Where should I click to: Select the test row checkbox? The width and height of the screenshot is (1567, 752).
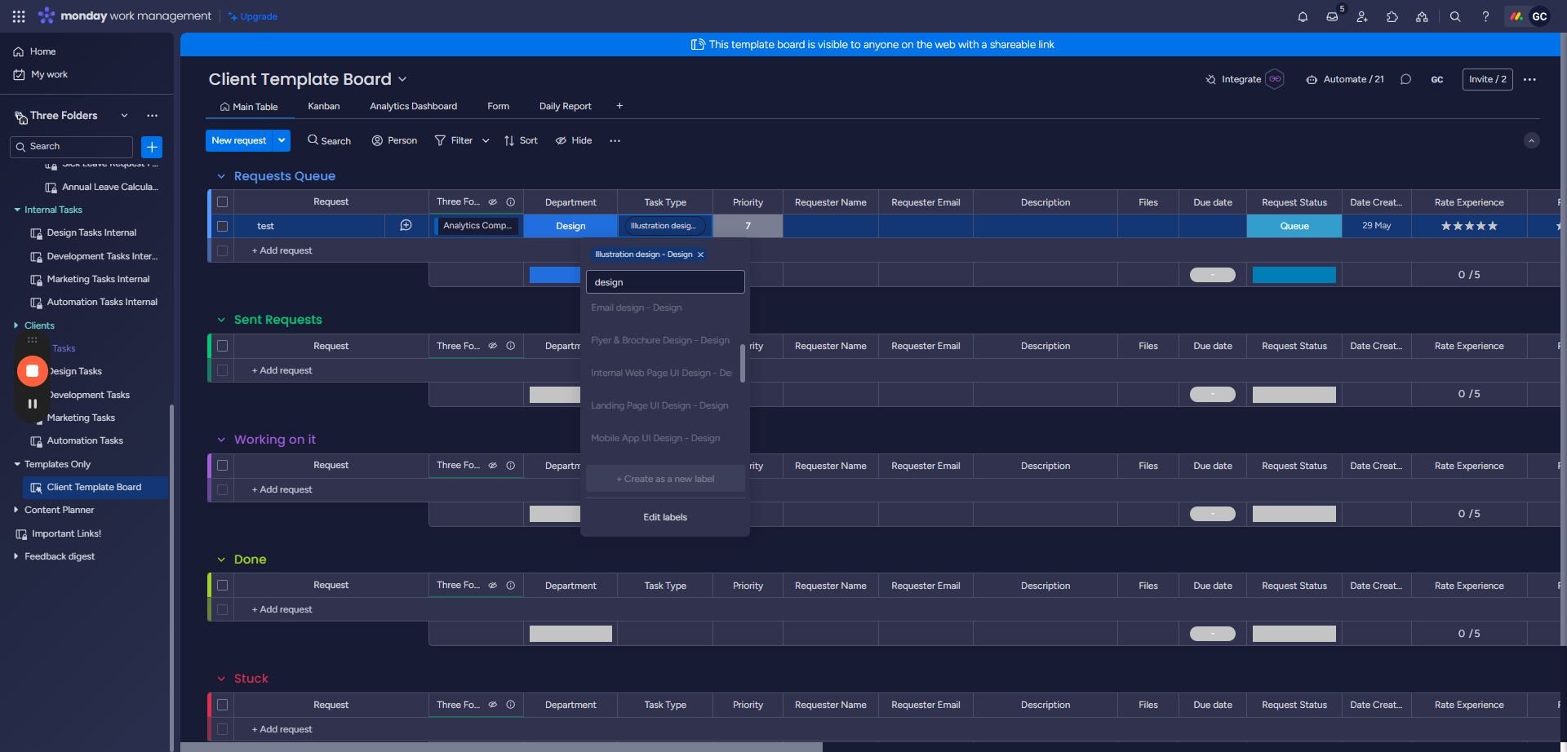tap(222, 226)
